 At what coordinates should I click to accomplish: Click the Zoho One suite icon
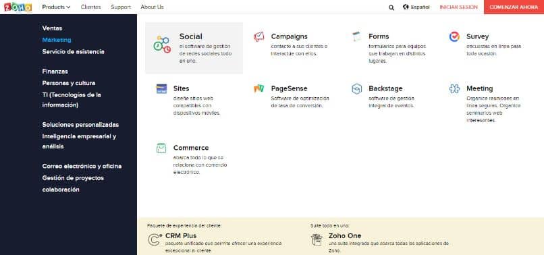pos(317,239)
